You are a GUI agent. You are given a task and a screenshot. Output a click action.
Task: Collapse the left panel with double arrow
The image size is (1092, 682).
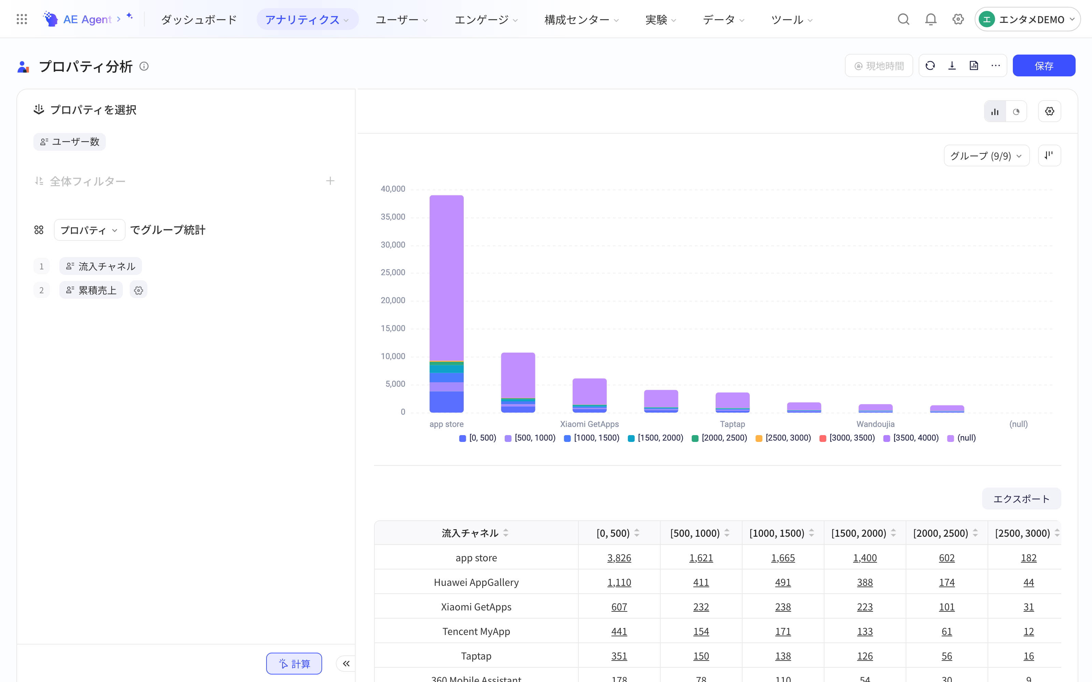pos(346,664)
